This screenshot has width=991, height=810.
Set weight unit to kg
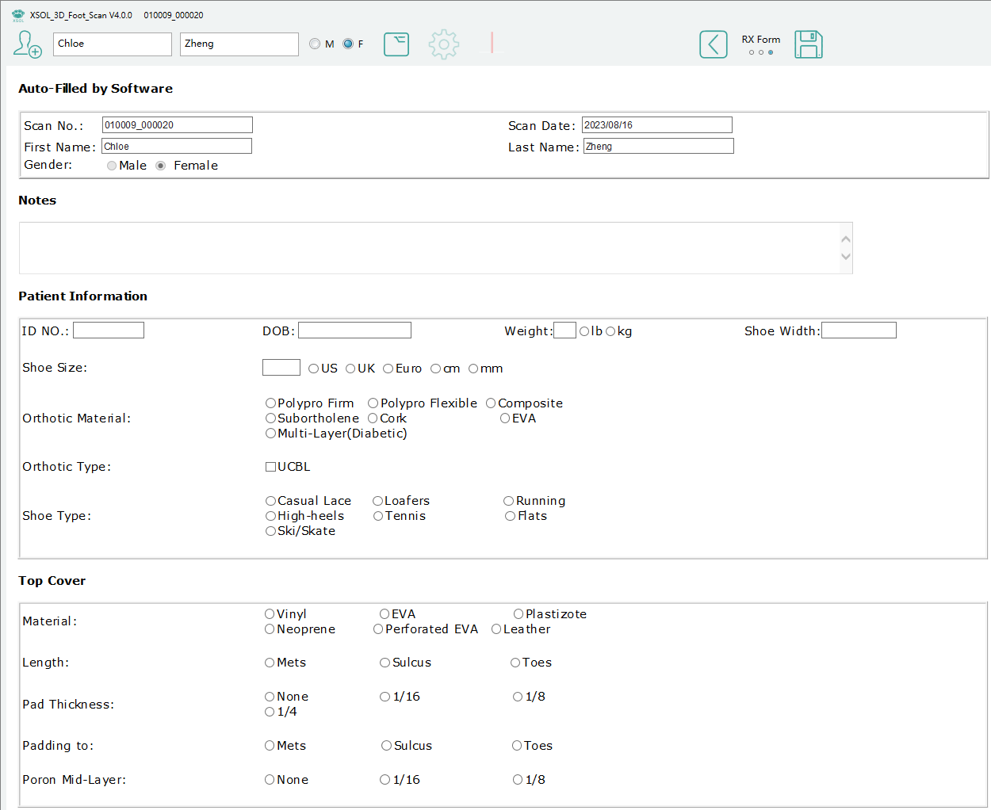click(x=610, y=331)
